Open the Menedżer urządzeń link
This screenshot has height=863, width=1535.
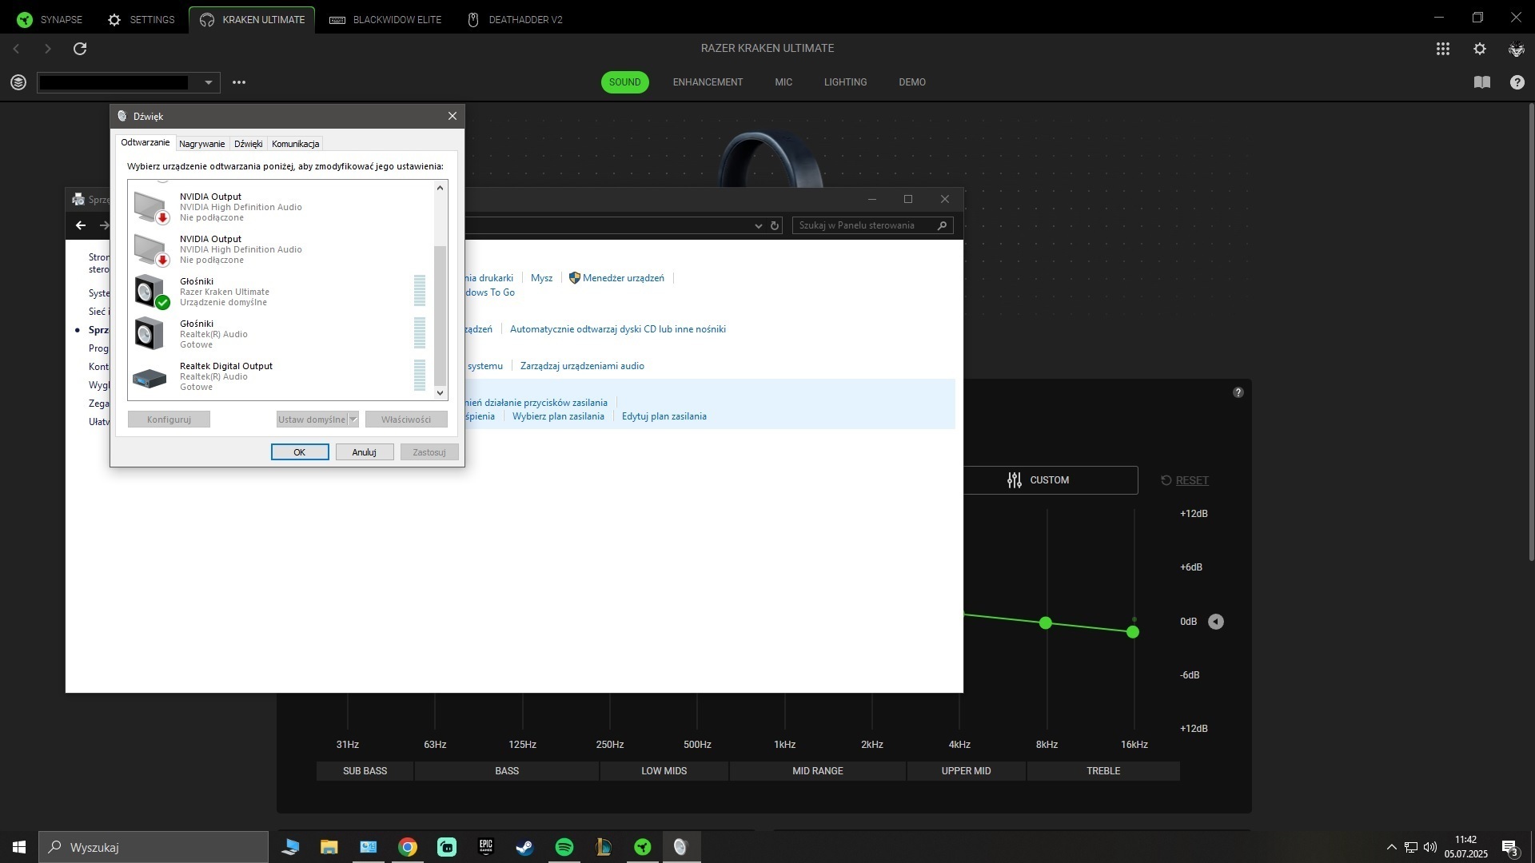click(x=616, y=278)
